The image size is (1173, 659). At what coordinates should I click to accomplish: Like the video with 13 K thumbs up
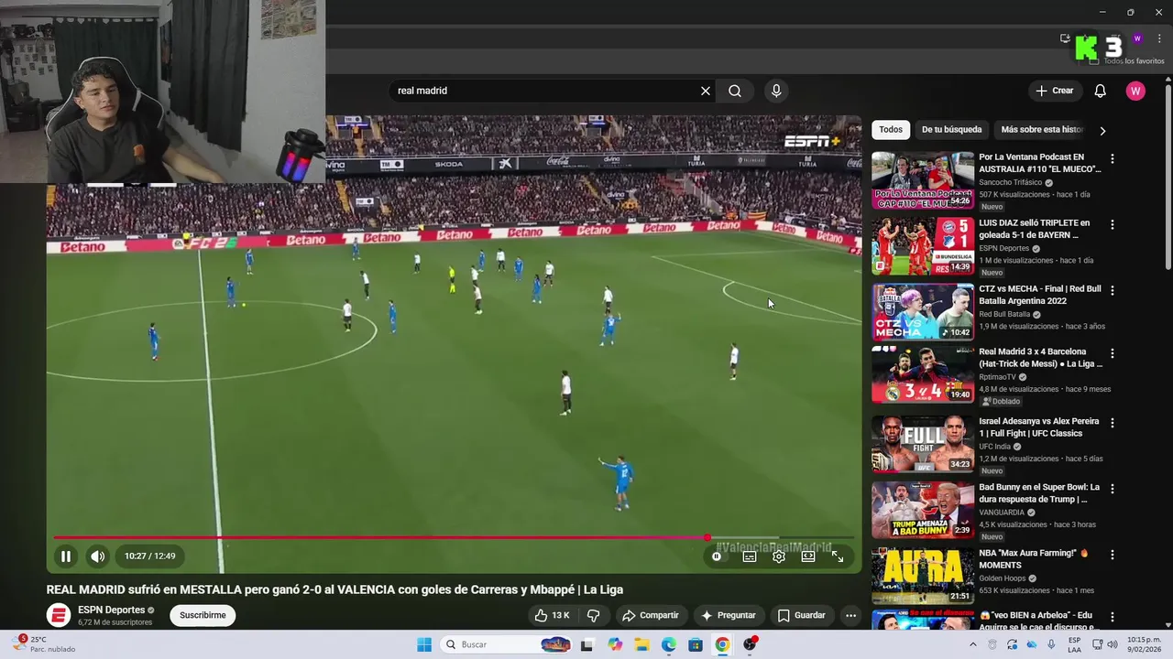pyautogui.click(x=552, y=615)
